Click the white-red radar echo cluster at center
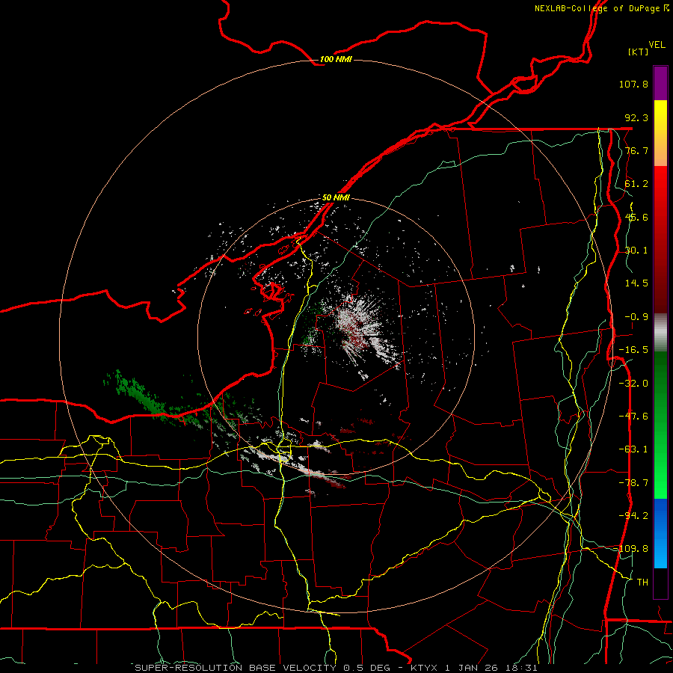 tap(358, 328)
